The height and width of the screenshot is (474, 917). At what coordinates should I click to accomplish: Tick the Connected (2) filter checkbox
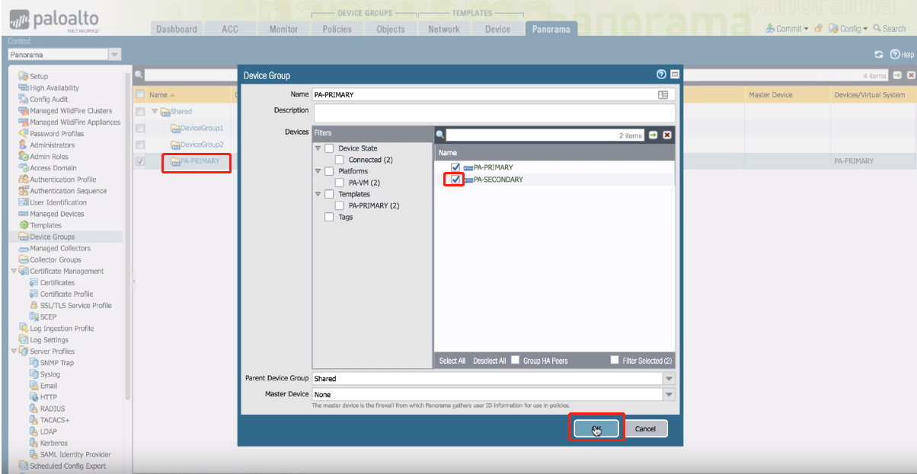[340, 160]
